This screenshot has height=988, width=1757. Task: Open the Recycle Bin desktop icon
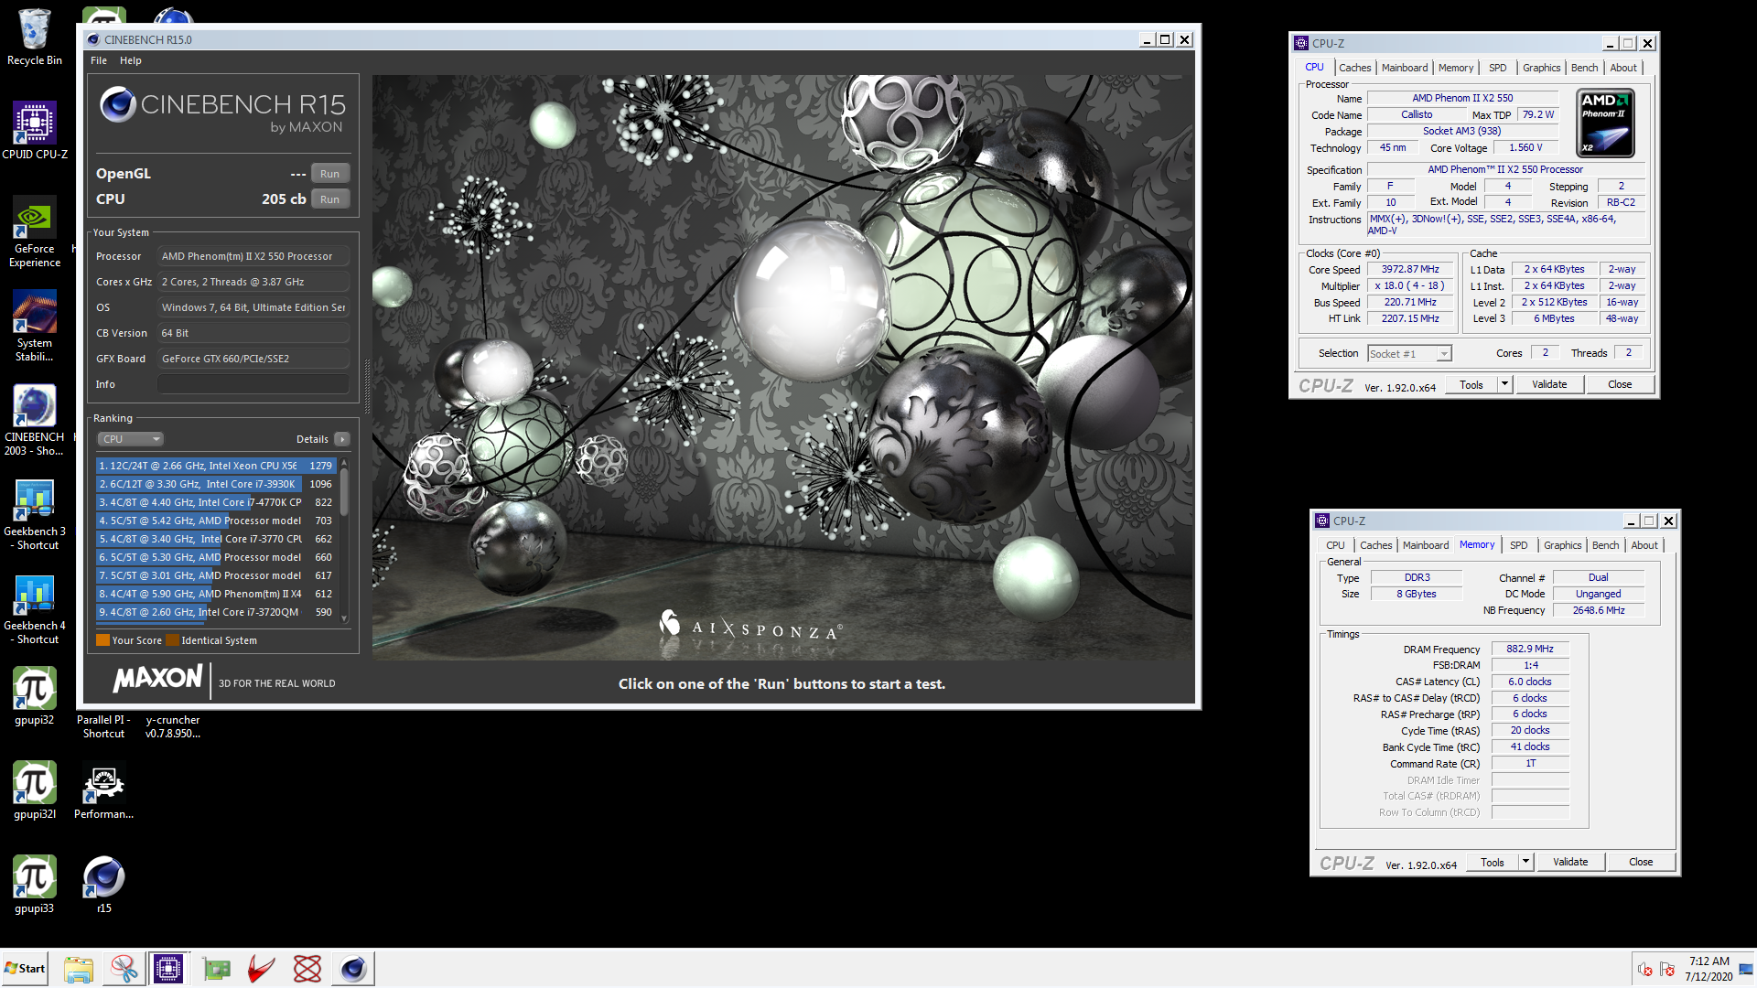tap(35, 38)
